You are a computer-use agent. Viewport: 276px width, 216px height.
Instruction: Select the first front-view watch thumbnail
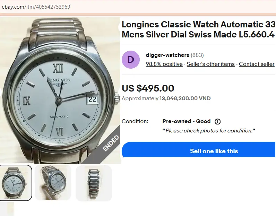click(16, 183)
